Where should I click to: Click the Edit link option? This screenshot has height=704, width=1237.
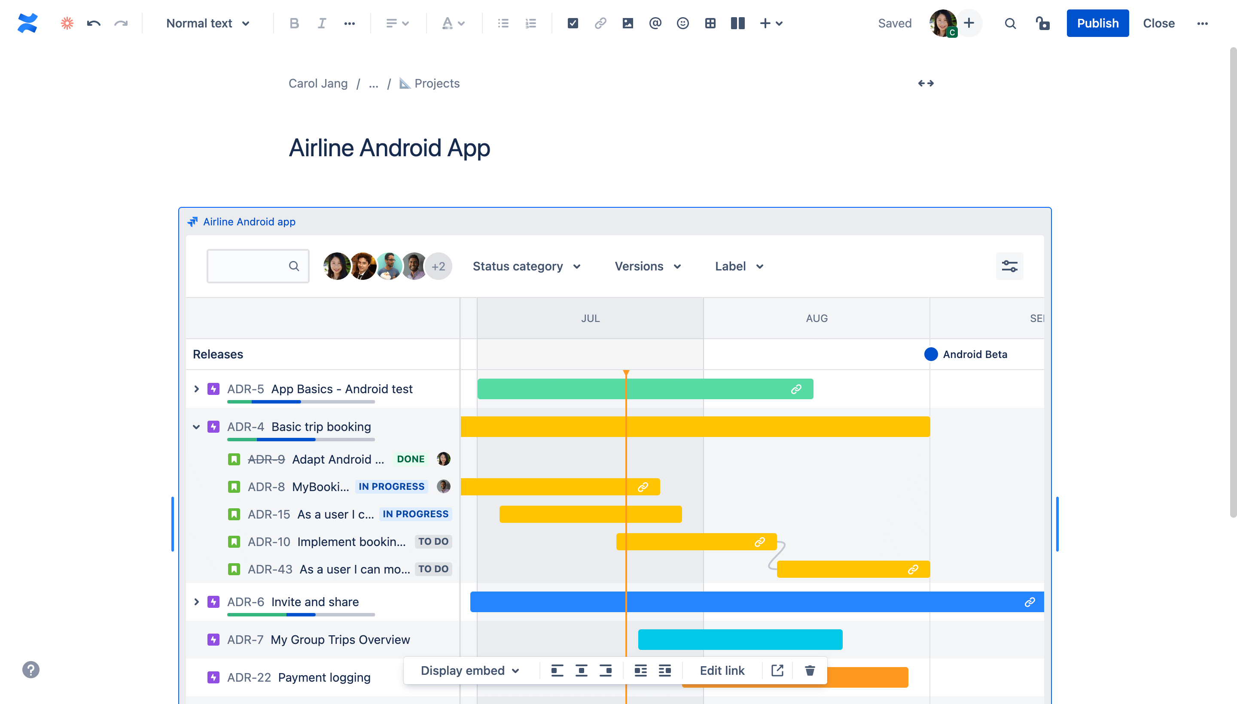point(722,670)
